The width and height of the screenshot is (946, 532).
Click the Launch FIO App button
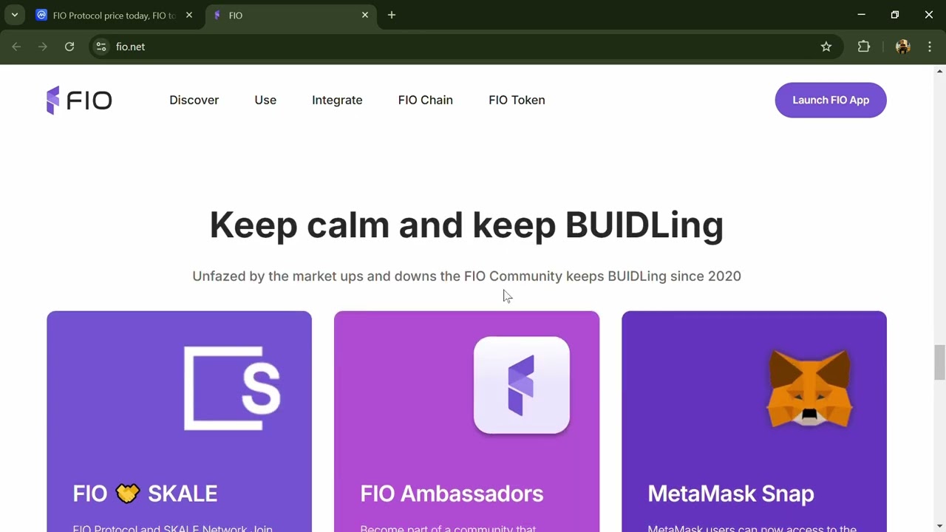831,100
